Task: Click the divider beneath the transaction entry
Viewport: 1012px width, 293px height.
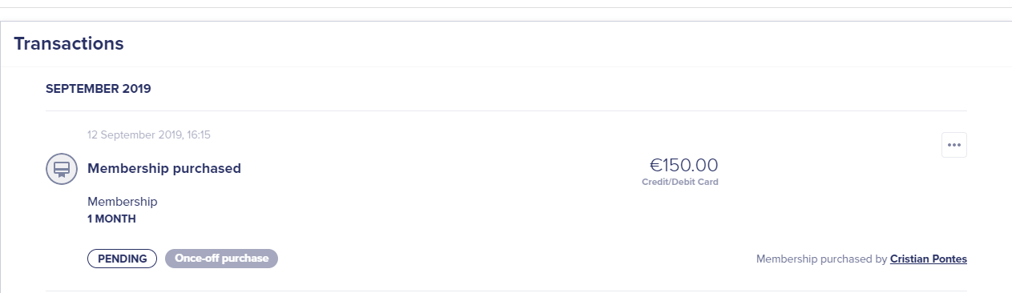Action: click(x=506, y=291)
